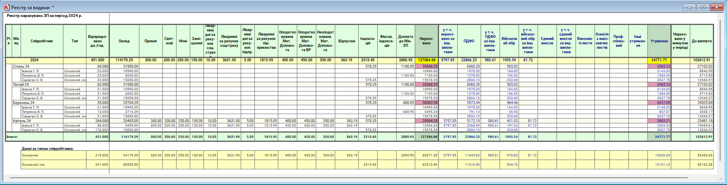The height and width of the screenshot is (185, 727).
Task: Select the yellow 127384.68 accrued total cell
Action: [x=427, y=60]
